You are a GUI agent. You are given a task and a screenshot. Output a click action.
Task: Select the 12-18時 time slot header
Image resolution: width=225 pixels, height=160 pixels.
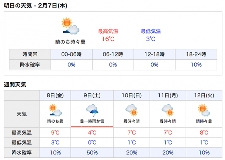155,54
